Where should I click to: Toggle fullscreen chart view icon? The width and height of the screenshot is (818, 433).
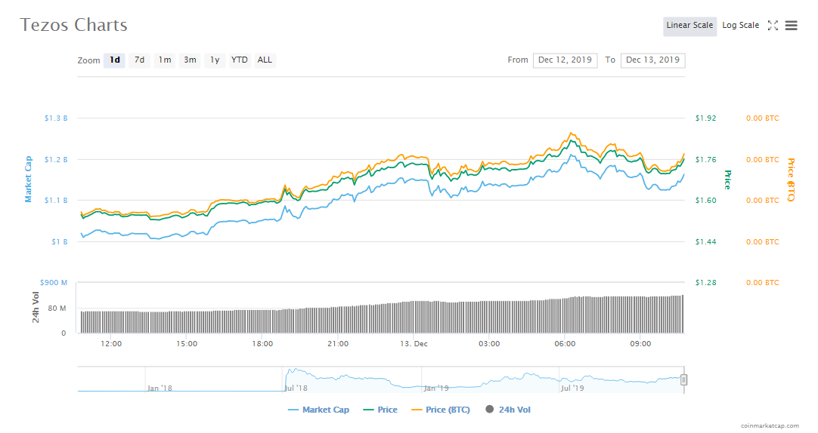[x=773, y=25]
